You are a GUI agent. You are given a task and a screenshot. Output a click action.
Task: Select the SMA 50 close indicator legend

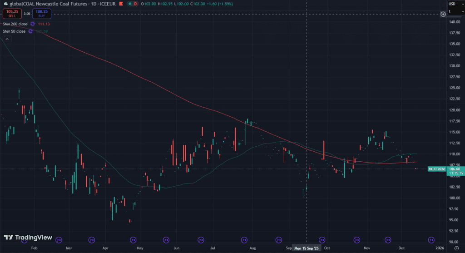pos(15,31)
